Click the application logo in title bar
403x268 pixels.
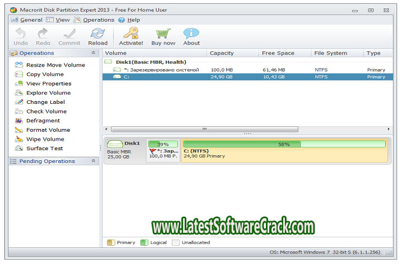[x=13, y=10]
